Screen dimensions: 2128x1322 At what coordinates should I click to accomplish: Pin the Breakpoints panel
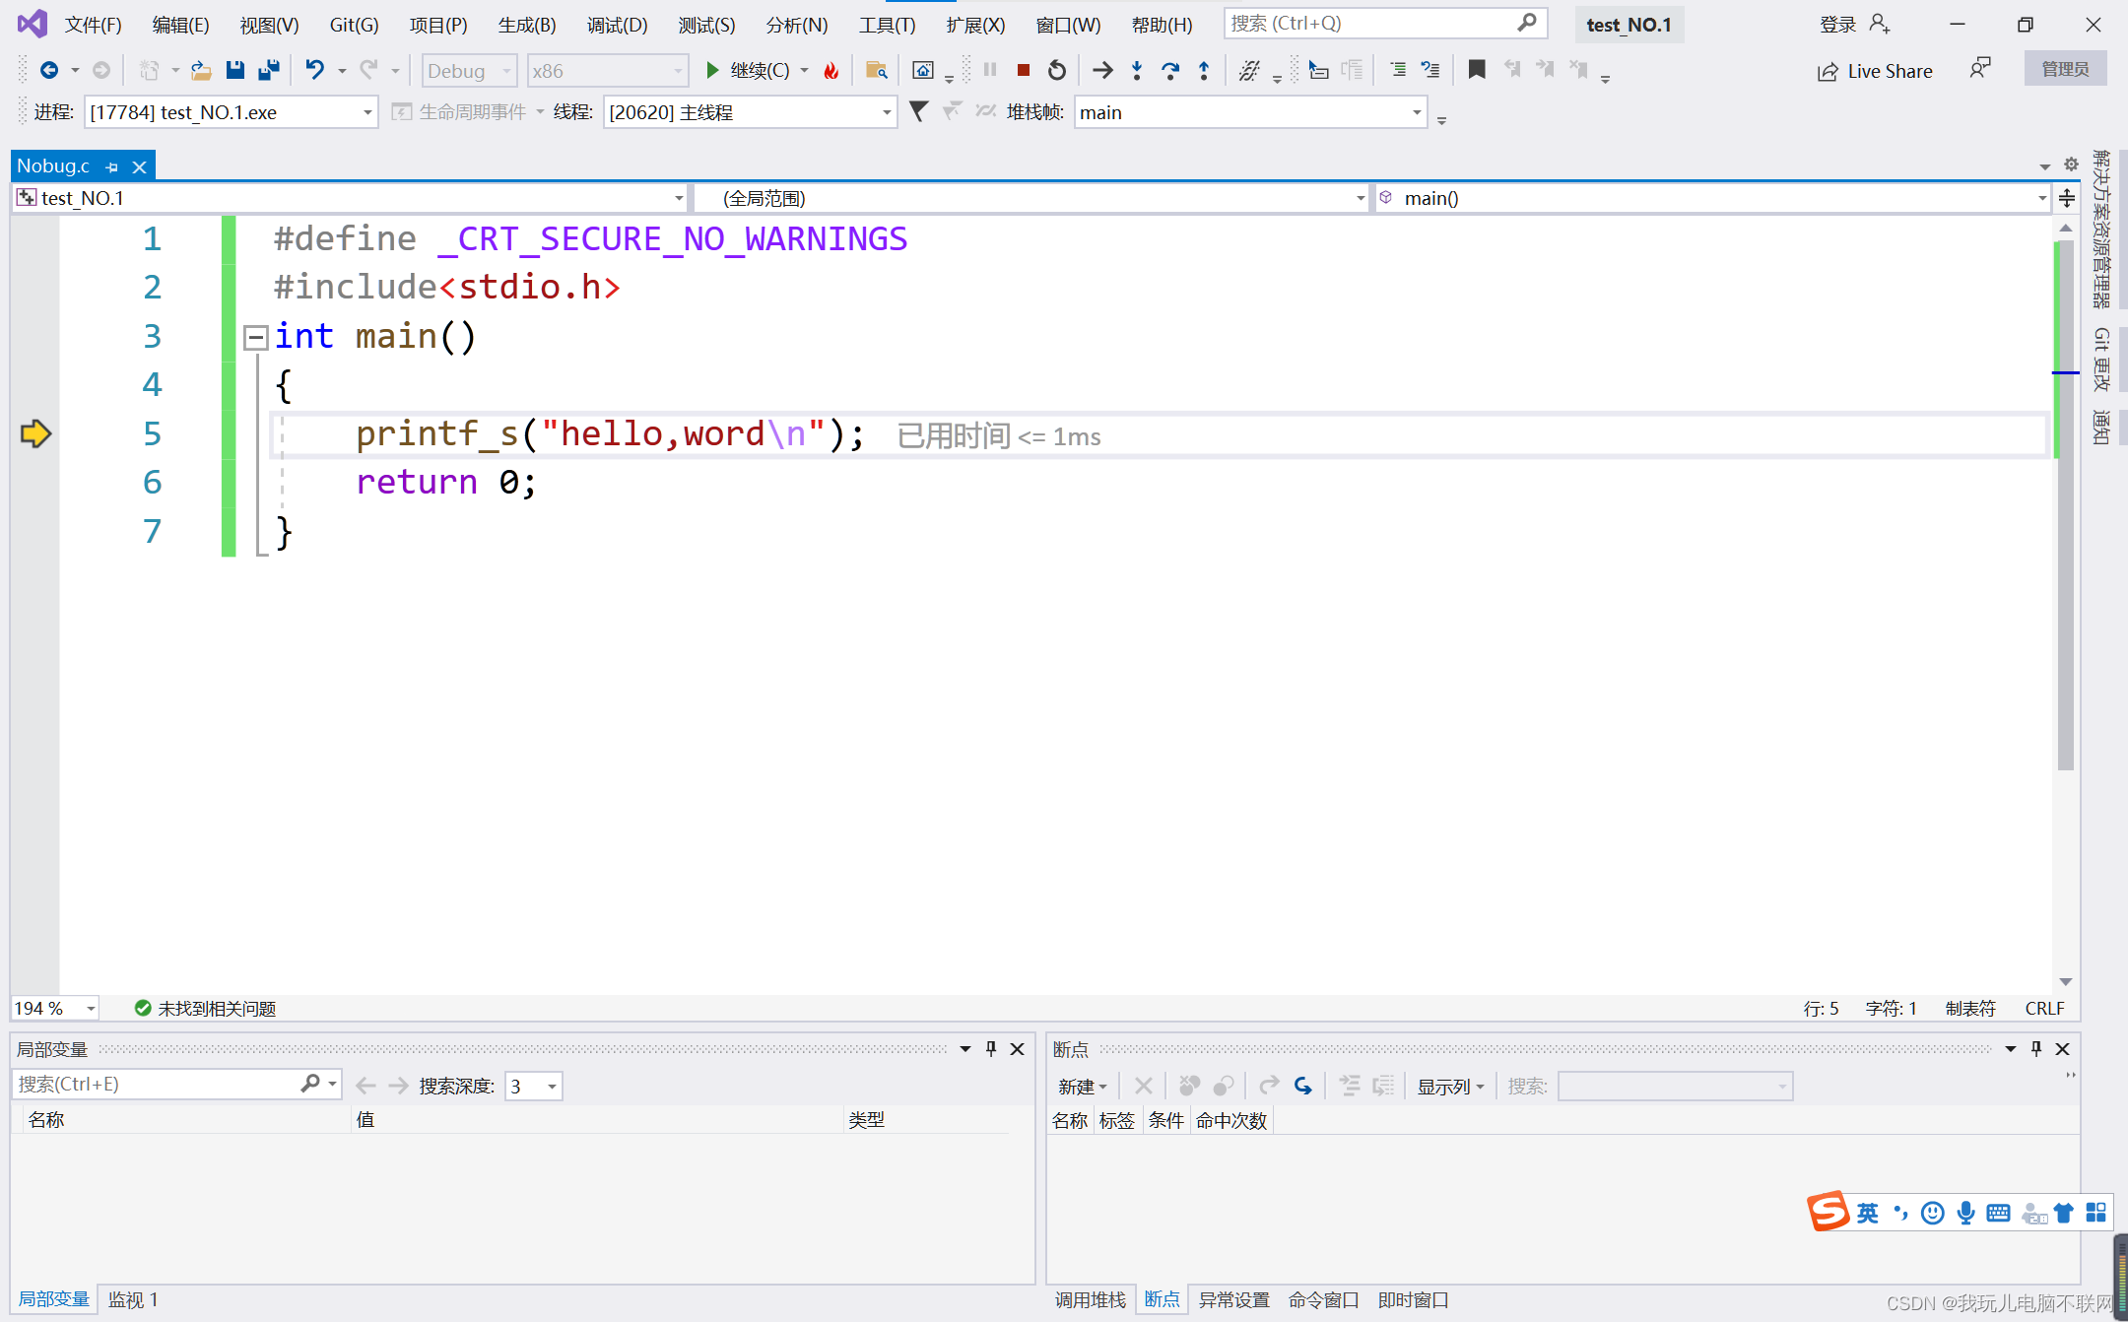click(x=2036, y=1049)
